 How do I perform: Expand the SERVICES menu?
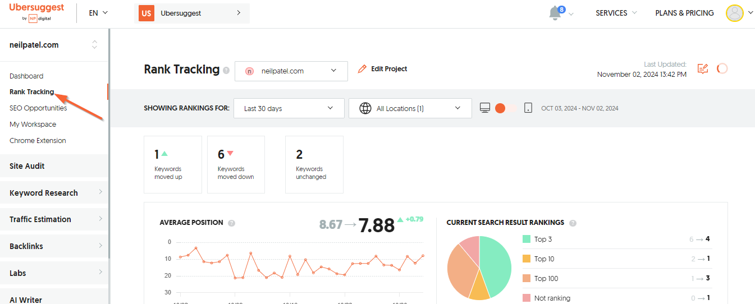pyautogui.click(x=616, y=13)
